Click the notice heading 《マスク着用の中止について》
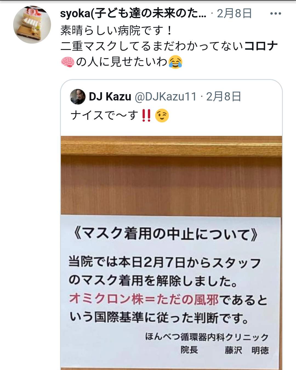Image resolution: width=296 pixels, height=370 pixels. [166, 234]
